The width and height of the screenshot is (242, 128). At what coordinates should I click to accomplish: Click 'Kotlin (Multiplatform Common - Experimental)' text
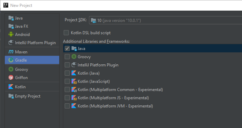pyautogui.click(x=120, y=90)
